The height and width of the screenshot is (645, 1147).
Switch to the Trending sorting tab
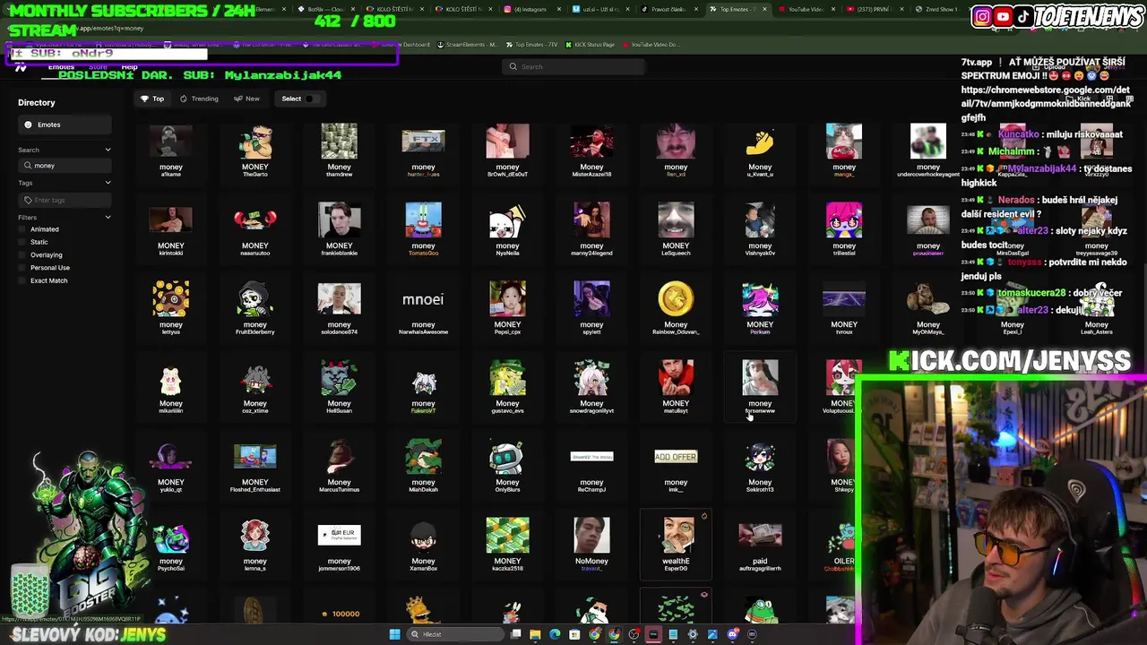pos(199,99)
